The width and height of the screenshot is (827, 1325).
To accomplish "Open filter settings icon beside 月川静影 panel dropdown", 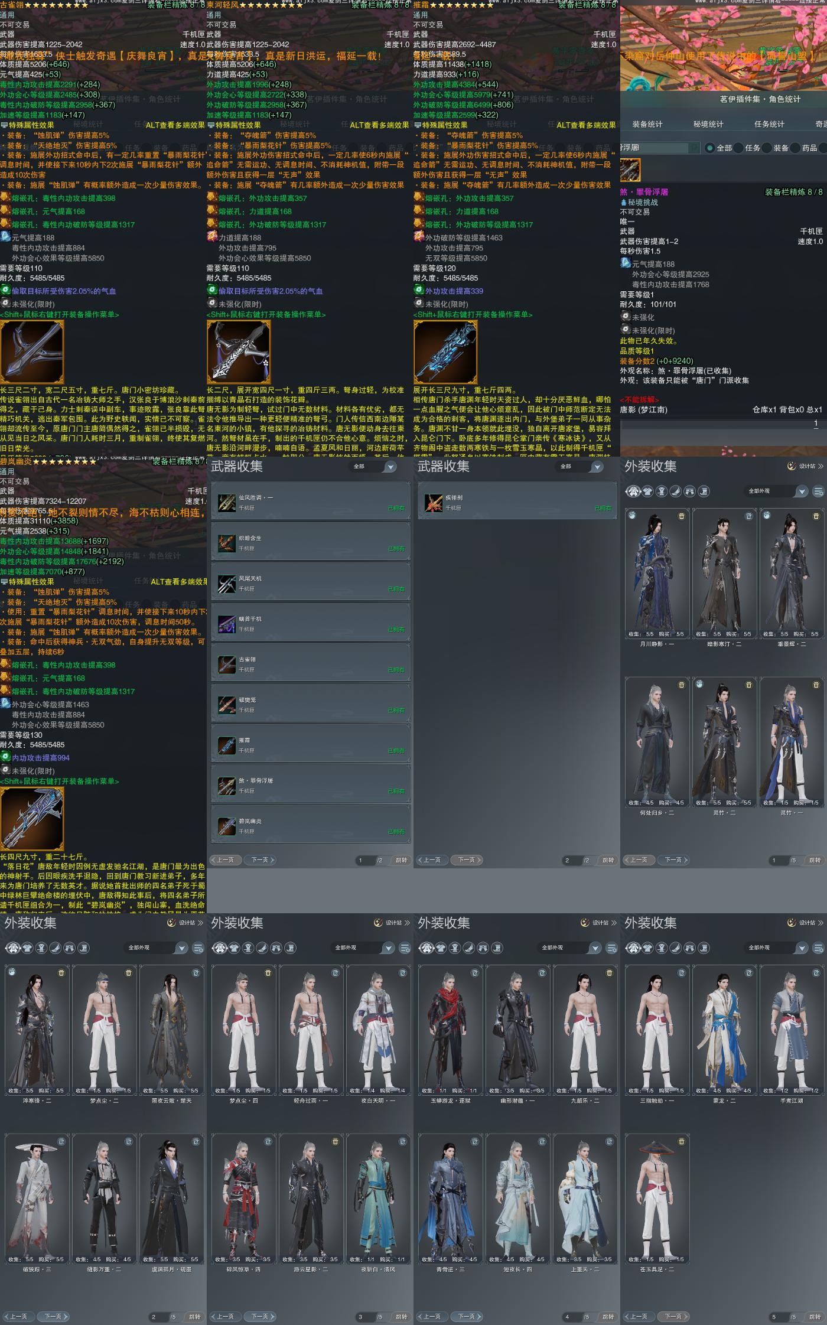I will (x=818, y=491).
